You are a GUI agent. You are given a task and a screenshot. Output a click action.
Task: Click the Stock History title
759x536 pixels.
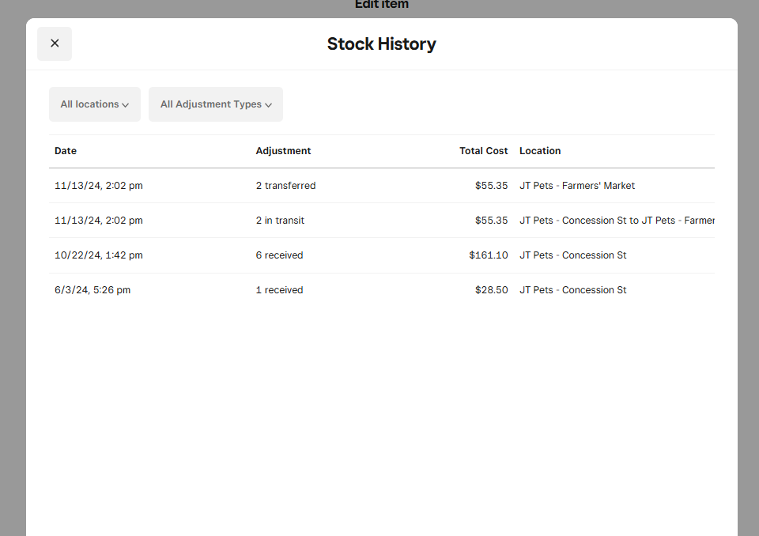381,43
